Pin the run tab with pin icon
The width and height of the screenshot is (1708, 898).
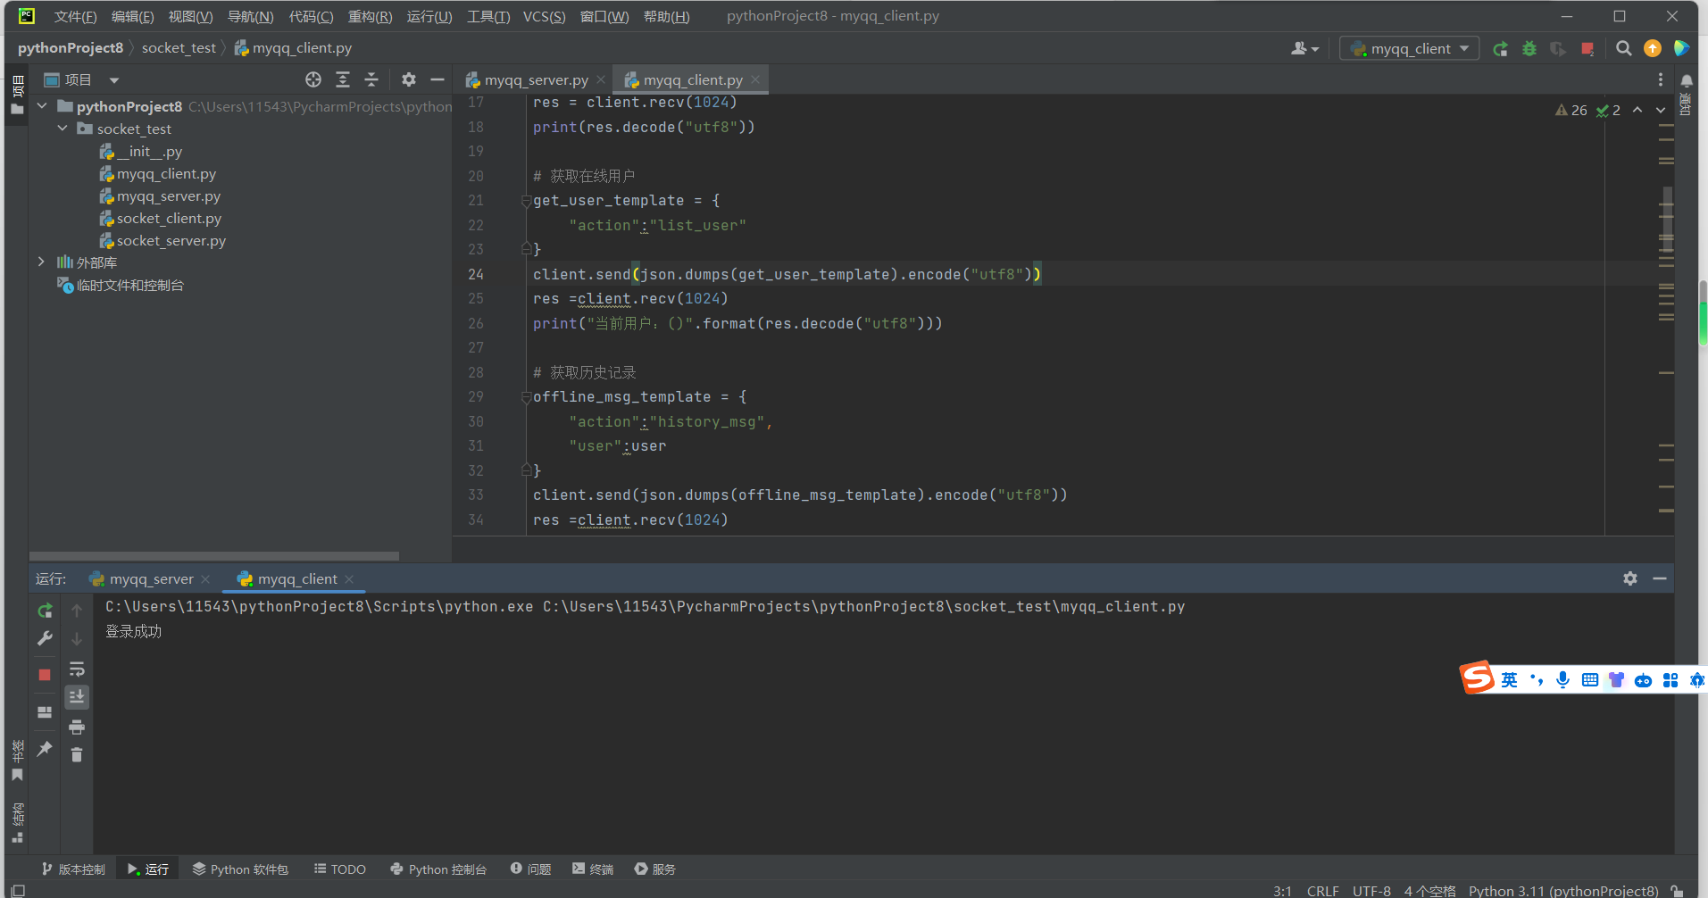pyautogui.click(x=45, y=749)
